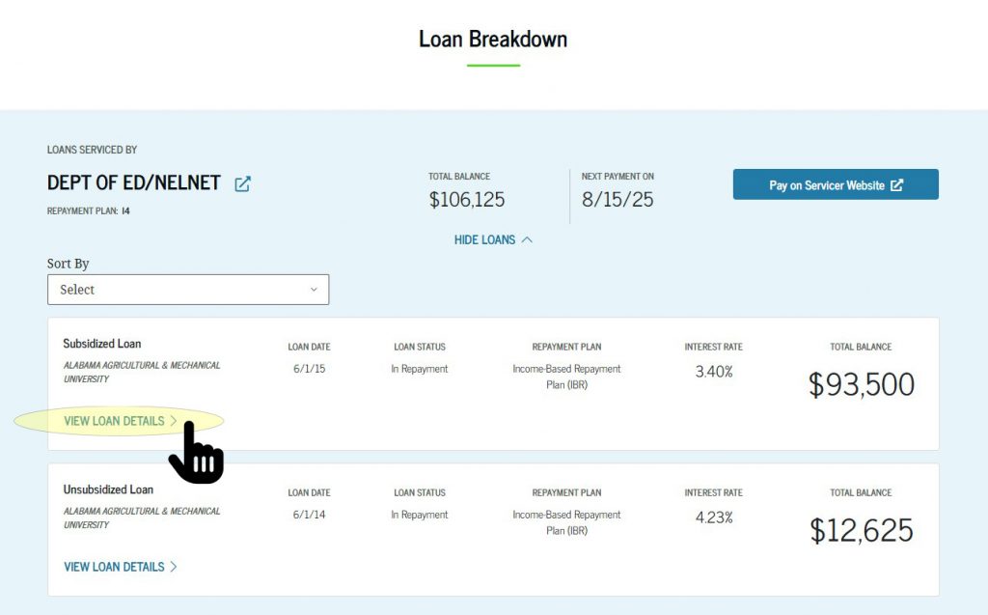Click the Pay on Servicer Website button
This screenshot has height=615, width=988.
coord(836,184)
